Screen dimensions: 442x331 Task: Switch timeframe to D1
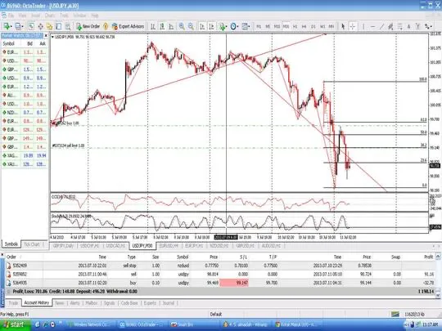[313, 26]
